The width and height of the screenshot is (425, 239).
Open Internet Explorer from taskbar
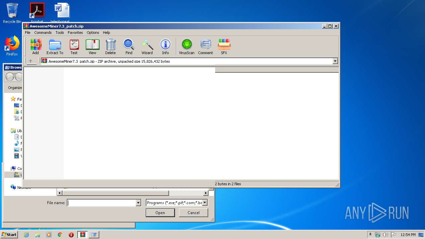point(26,235)
